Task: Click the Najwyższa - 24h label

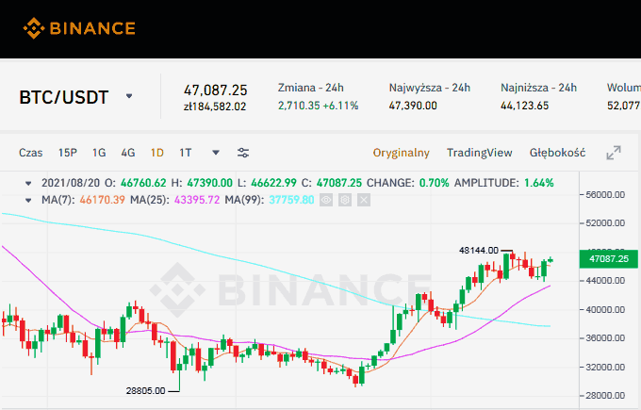Action: point(430,88)
